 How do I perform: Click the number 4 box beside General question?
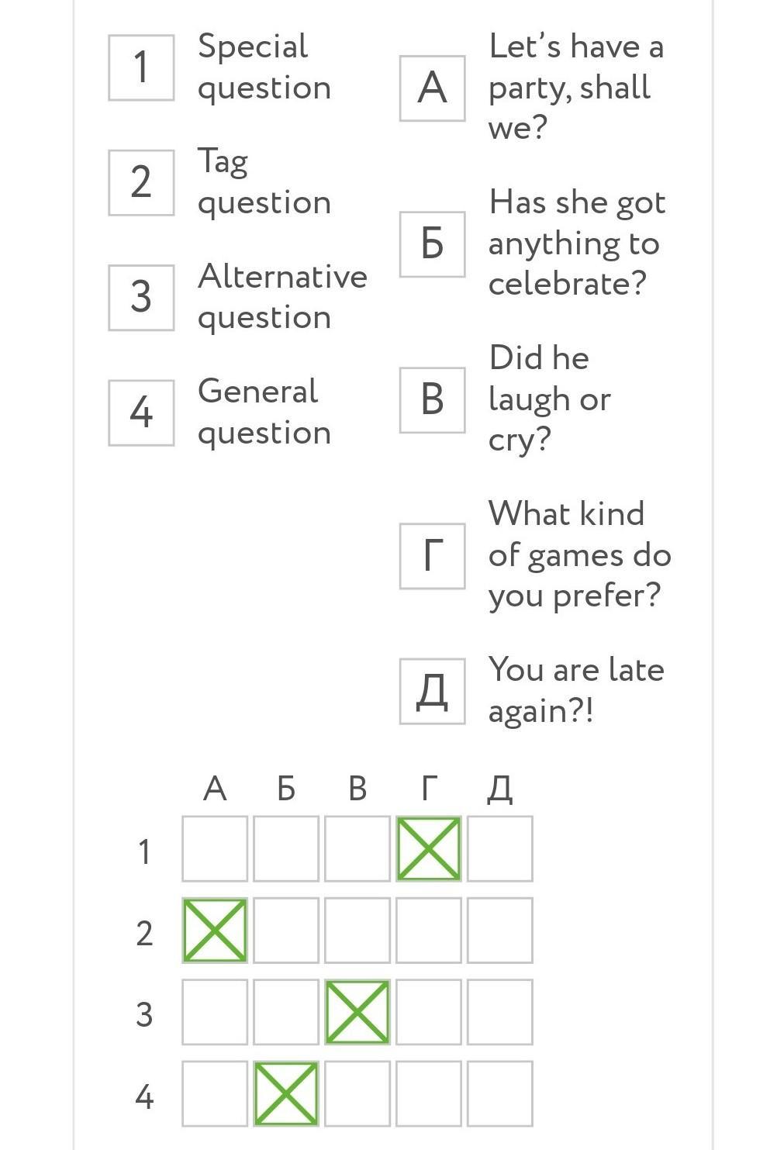click(141, 413)
